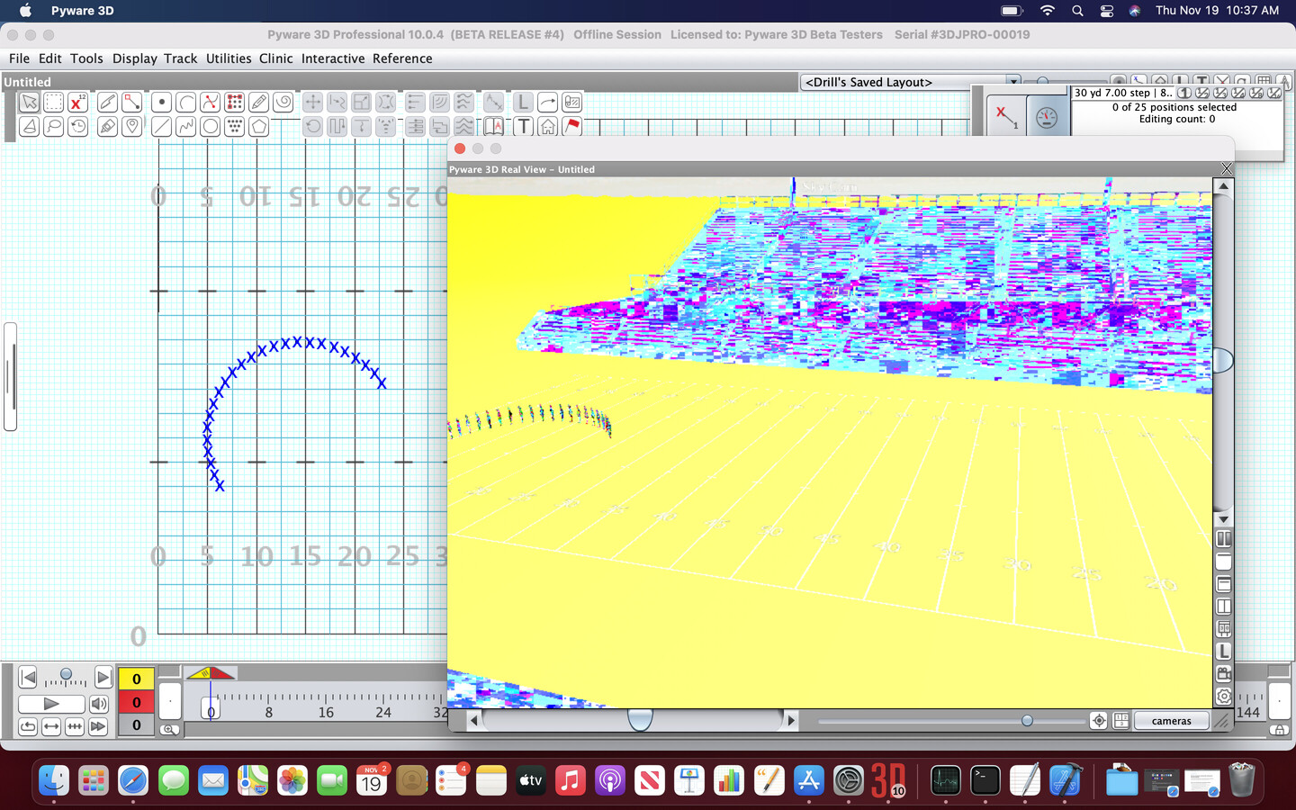Select the single dot Point tool
1296x810 pixels.
[161, 102]
